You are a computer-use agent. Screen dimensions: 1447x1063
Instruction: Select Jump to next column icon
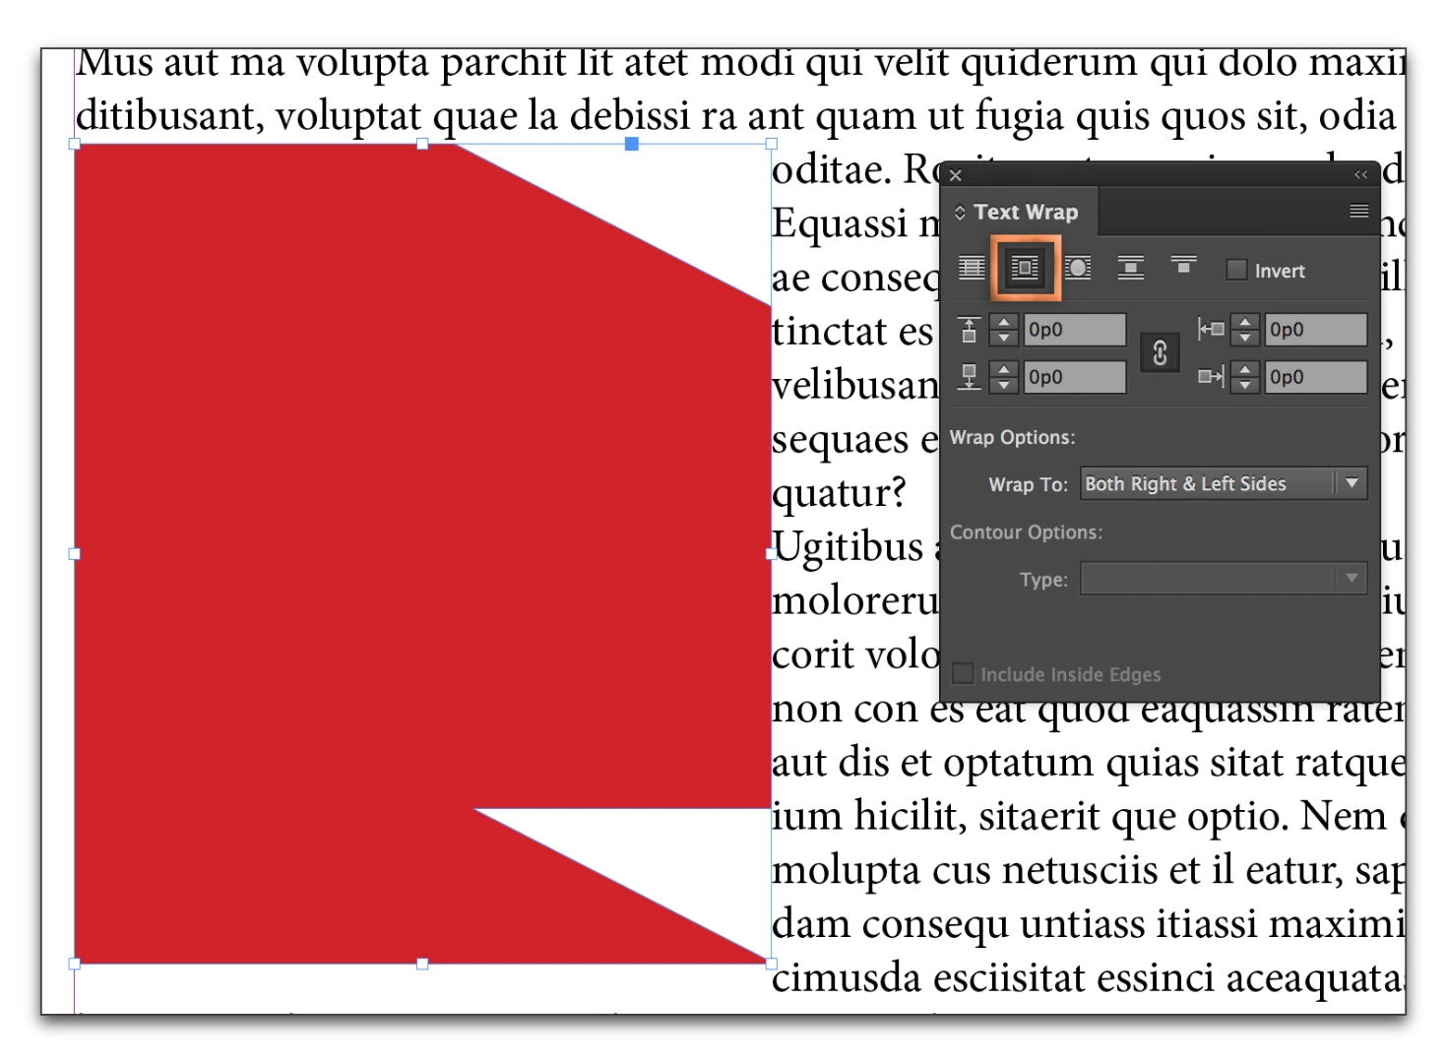[1183, 266]
